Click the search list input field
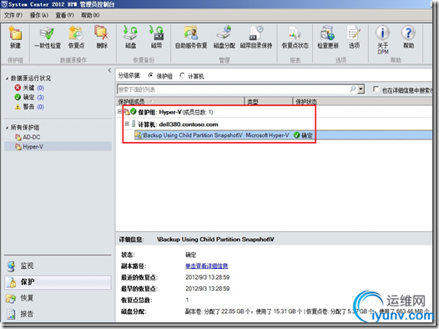Viewport: 439px width, 329px height. pos(233,89)
